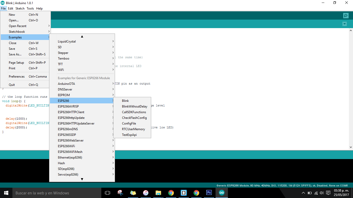
Task: Open the Arduino IDE taskbar icon
Action: tap(221, 193)
